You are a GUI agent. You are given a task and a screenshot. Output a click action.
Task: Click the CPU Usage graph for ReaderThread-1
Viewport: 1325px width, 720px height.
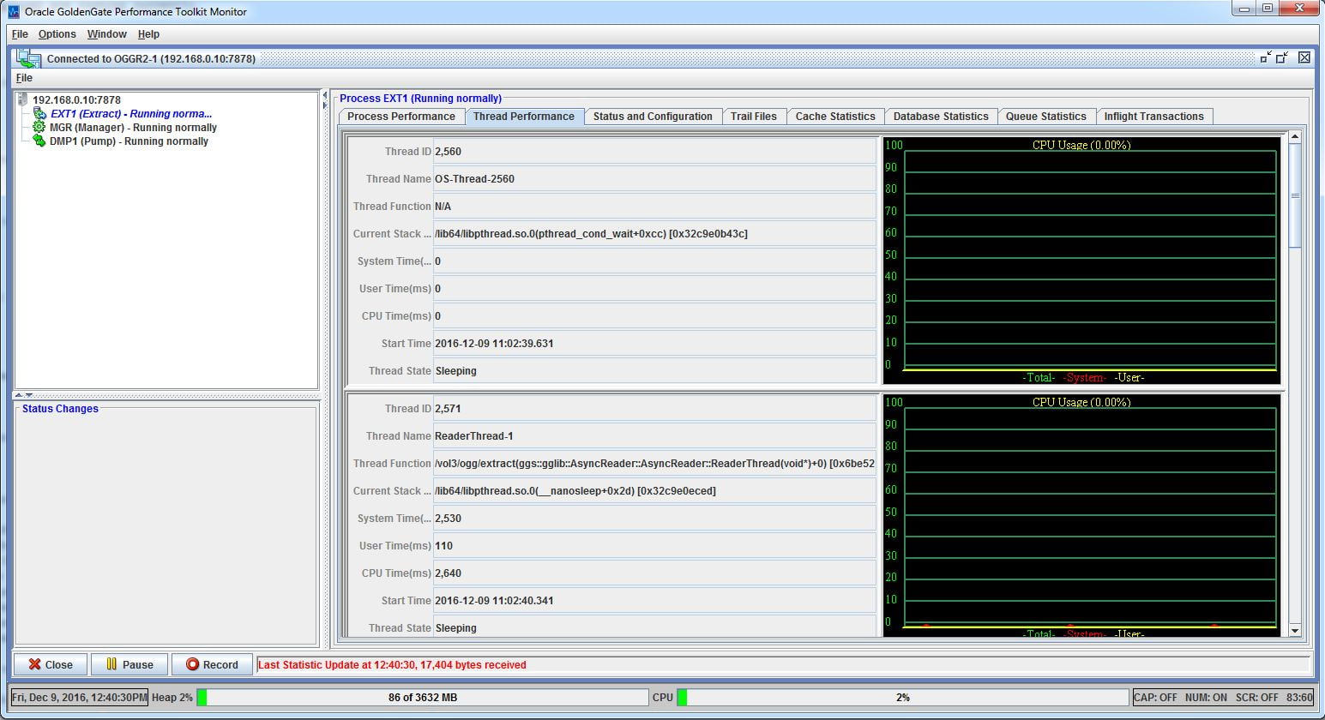point(1081,515)
